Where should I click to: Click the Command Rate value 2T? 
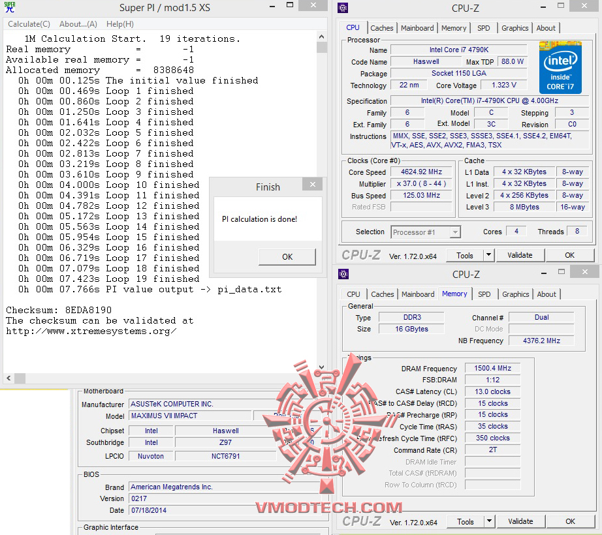[x=492, y=450]
